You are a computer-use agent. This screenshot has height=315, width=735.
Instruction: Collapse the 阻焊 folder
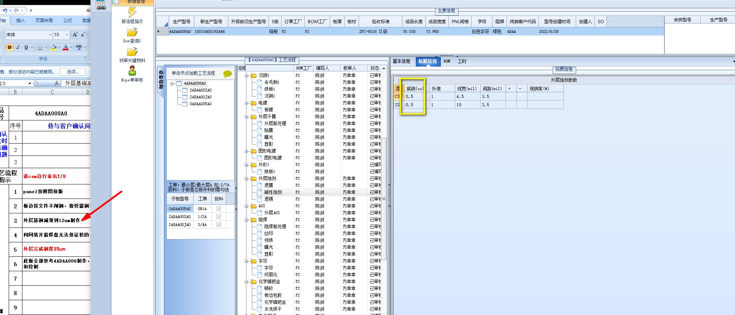[246, 220]
